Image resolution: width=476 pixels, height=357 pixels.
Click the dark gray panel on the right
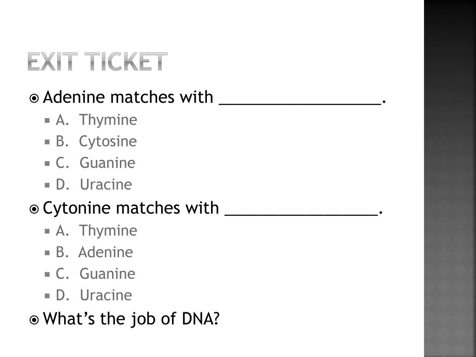point(450,178)
